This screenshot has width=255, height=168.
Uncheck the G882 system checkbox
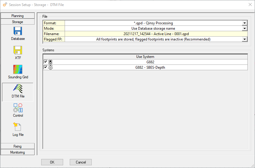pyautogui.click(x=45, y=62)
